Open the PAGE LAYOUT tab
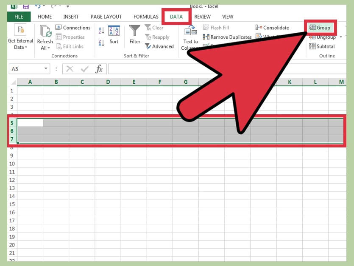The height and width of the screenshot is (266, 354). 106,17
